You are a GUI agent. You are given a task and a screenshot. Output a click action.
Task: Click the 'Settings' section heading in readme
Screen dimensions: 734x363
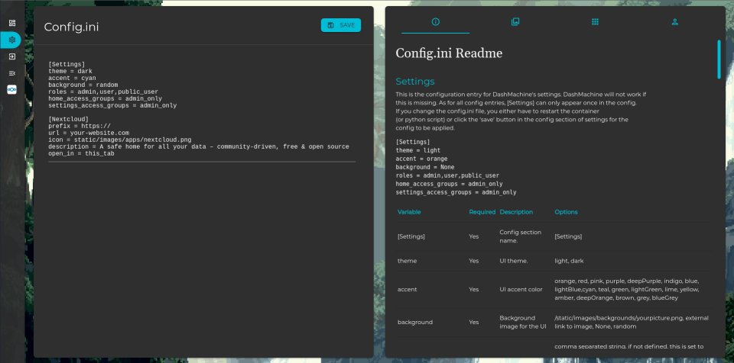click(414, 82)
